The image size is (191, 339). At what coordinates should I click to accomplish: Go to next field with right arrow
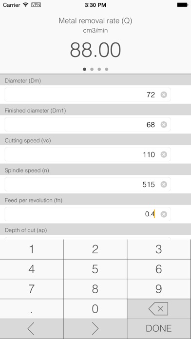[95, 329]
